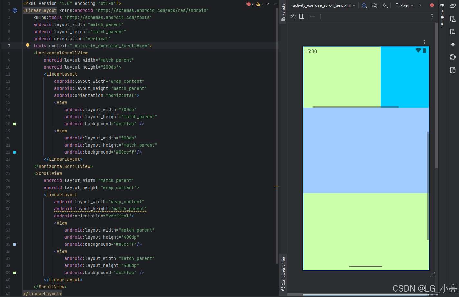Click the orientation rotate icon in design toolbar
This screenshot has height=297, width=459.
click(375, 5)
